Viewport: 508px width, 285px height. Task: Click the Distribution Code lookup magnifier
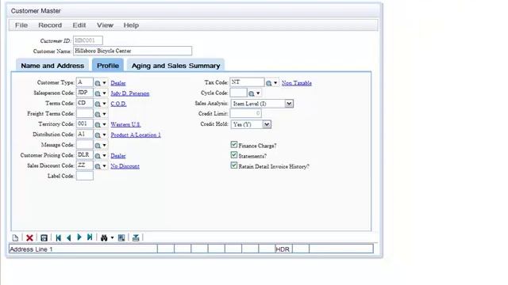tap(98, 135)
